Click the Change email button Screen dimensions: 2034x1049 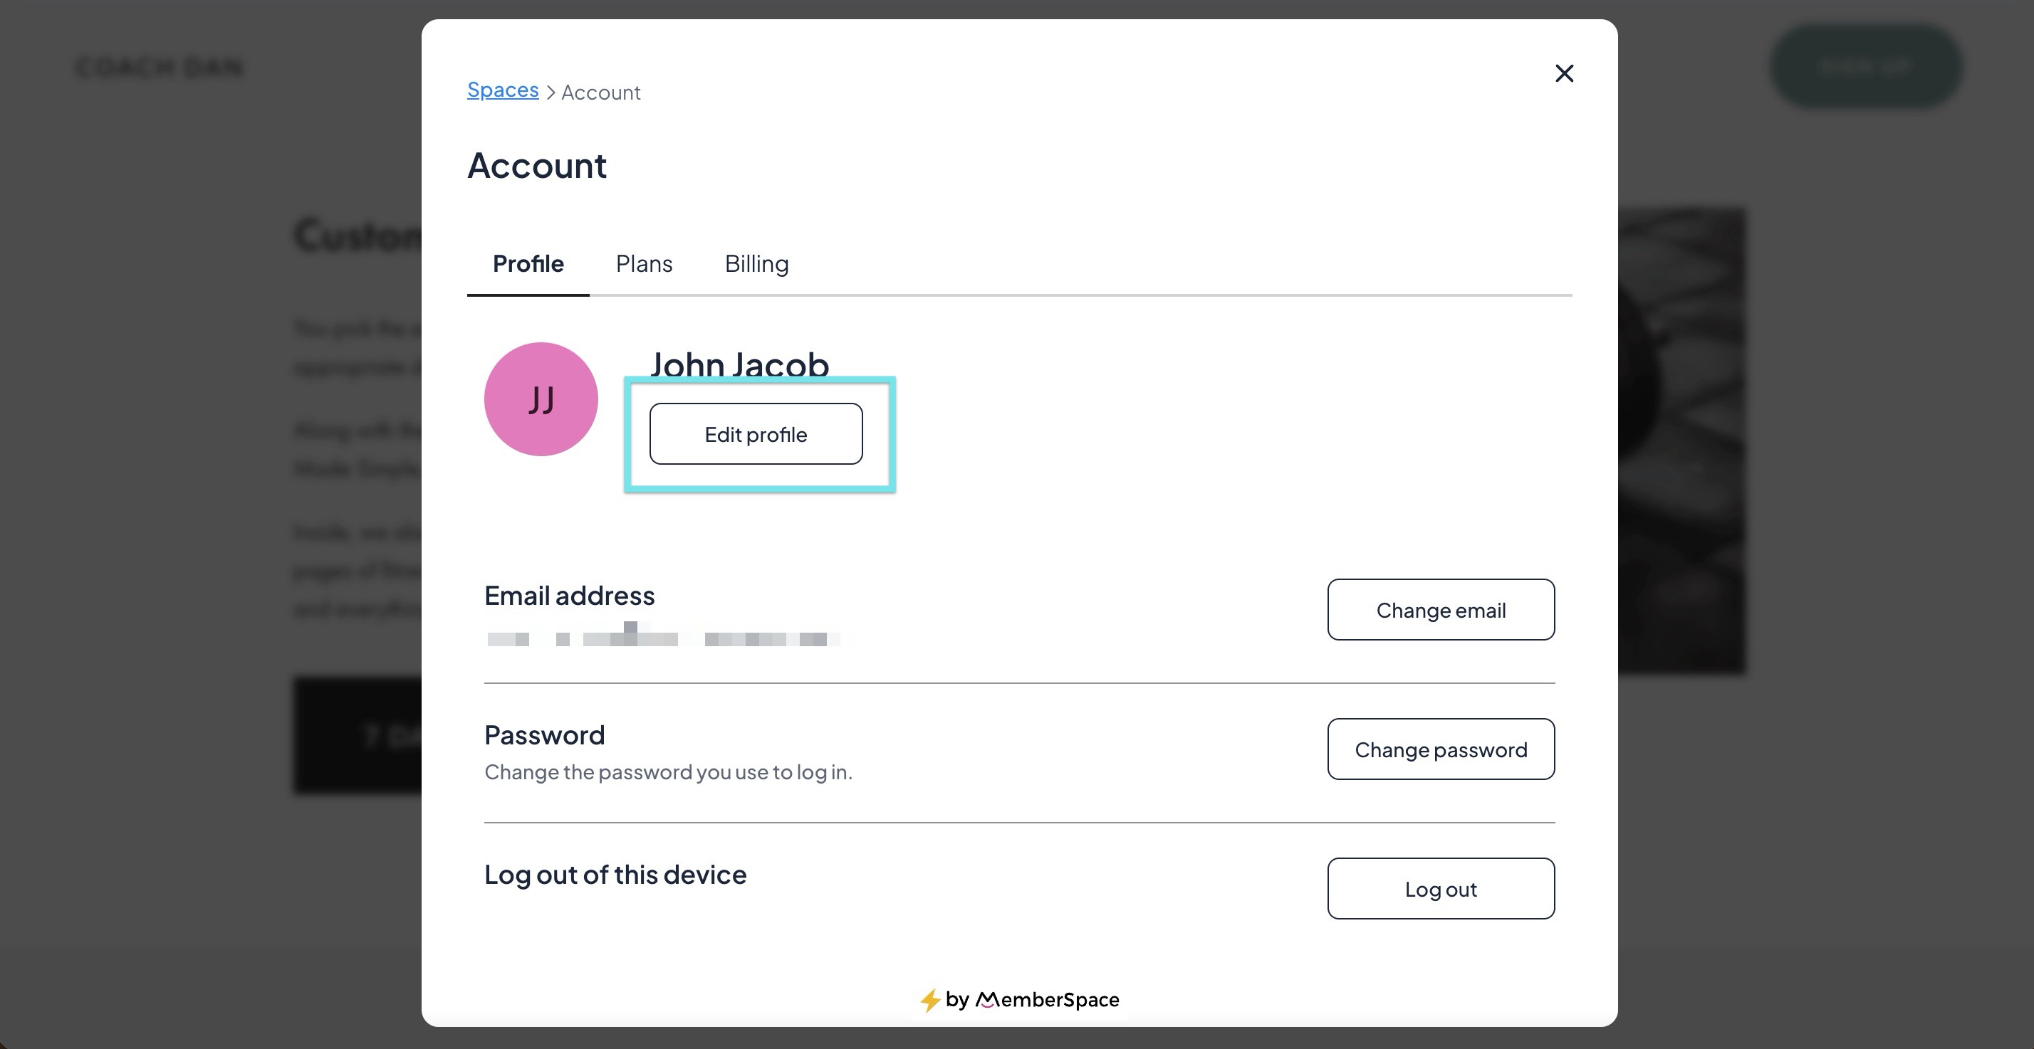pyautogui.click(x=1440, y=610)
